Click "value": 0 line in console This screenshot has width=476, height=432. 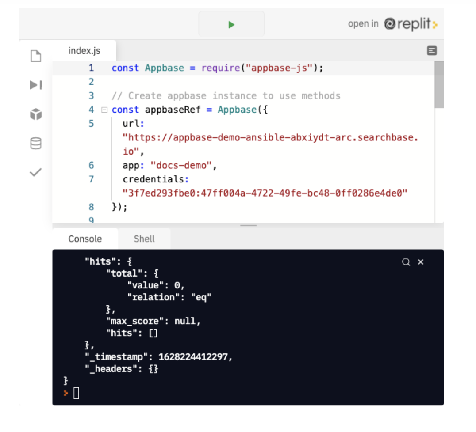(156, 285)
